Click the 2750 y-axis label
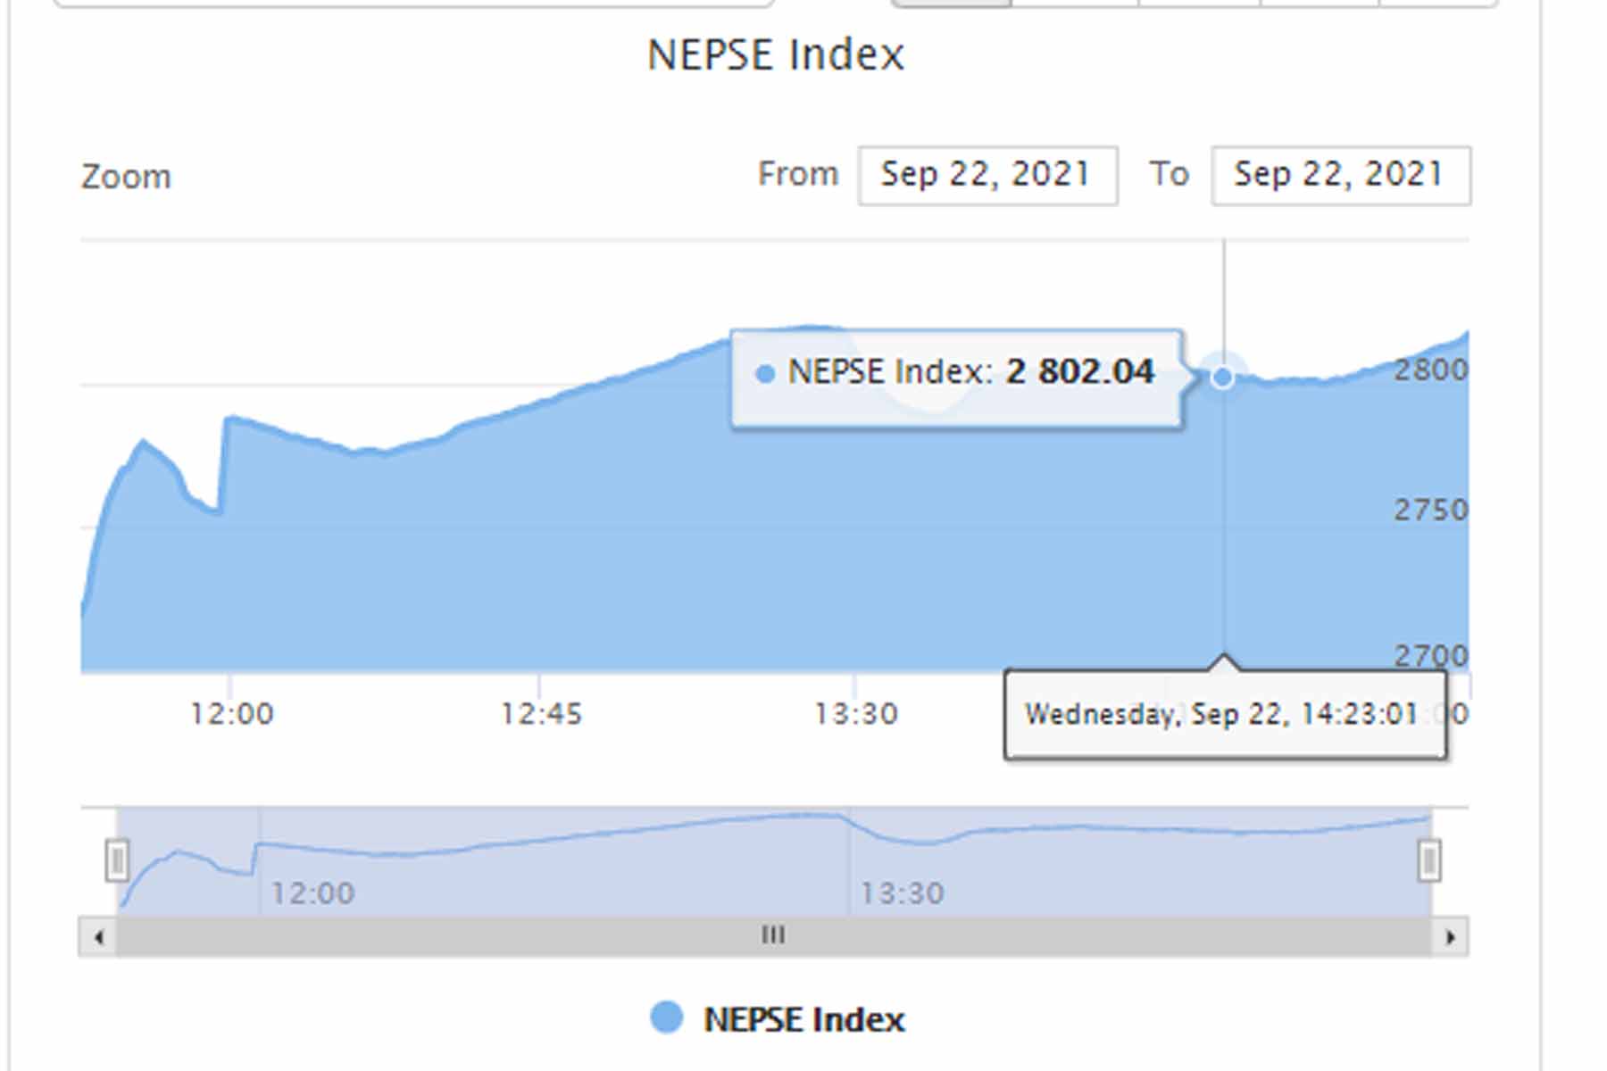1607x1071 pixels. click(1430, 511)
